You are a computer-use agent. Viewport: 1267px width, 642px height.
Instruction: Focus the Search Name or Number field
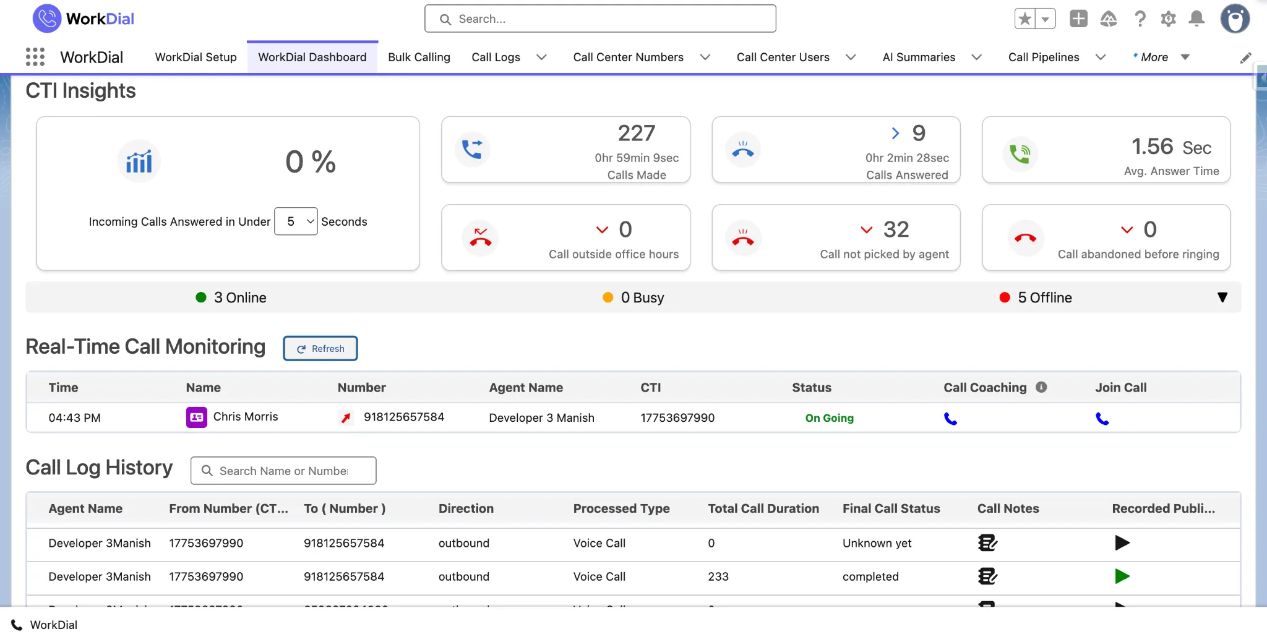pyautogui.click(x=283, y=471)
